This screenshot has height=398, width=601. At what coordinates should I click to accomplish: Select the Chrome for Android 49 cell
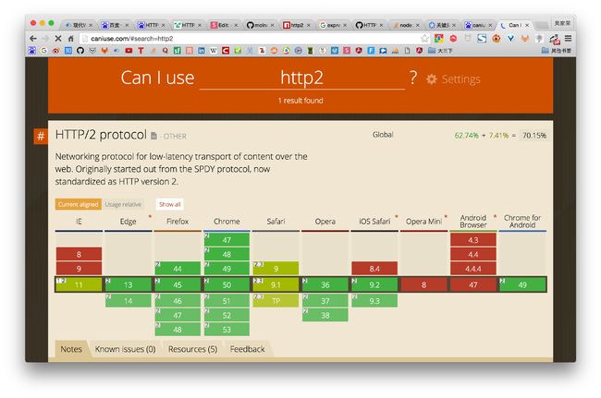click(522, 284)
